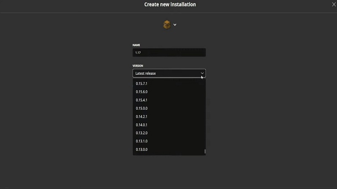The image size is (337, 189).
Task: Click the chest installation icon
Action: [167, 25]
